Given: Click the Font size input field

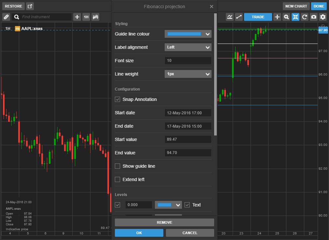Looking at the screenshot, I should point(188,61).
